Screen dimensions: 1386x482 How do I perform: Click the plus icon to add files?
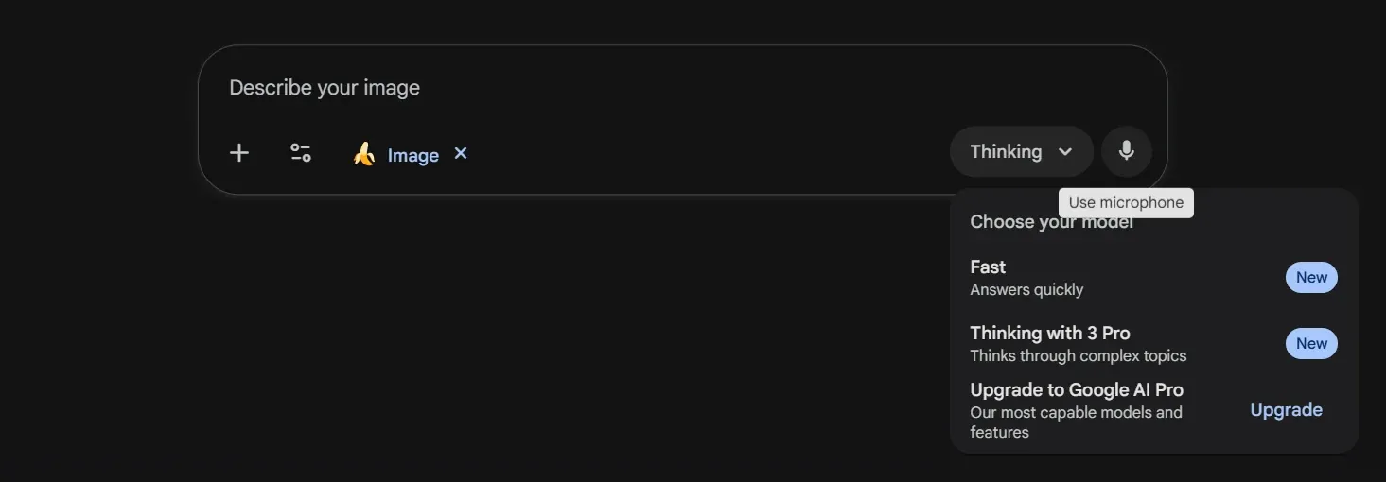239,153
